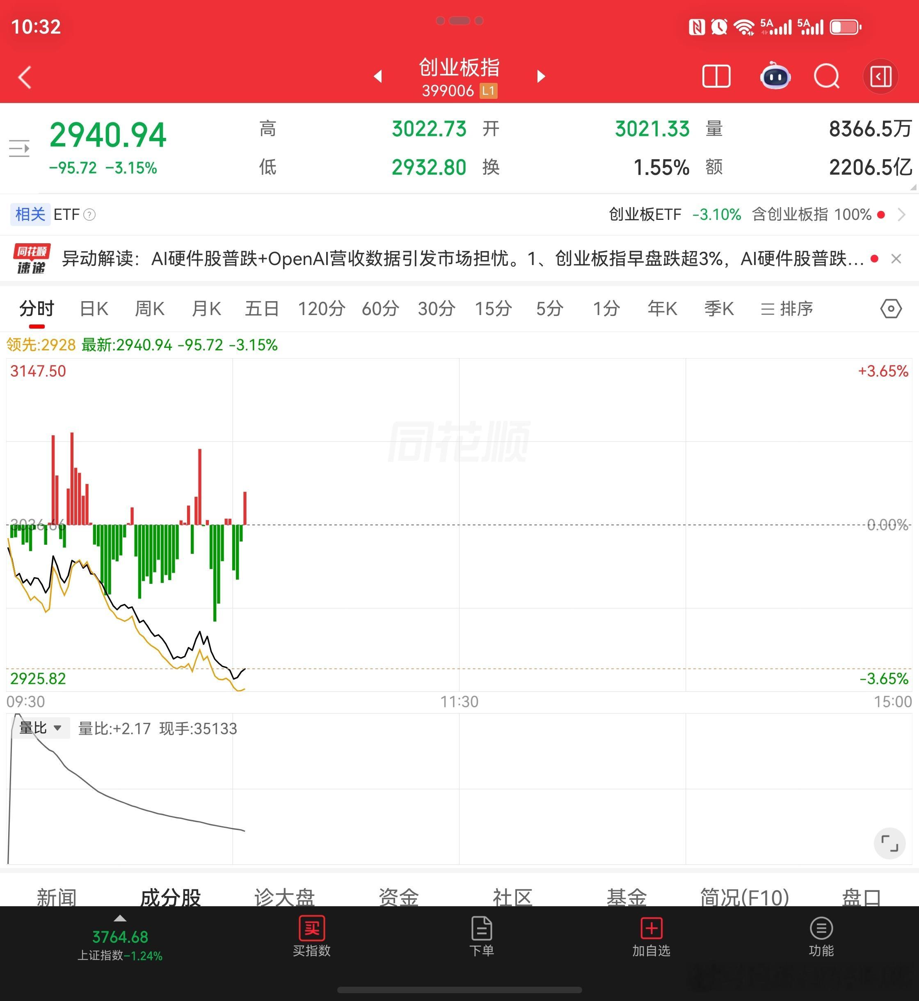
Task: Switch to previous index with left triangle
Action: [x=378, y=76]
